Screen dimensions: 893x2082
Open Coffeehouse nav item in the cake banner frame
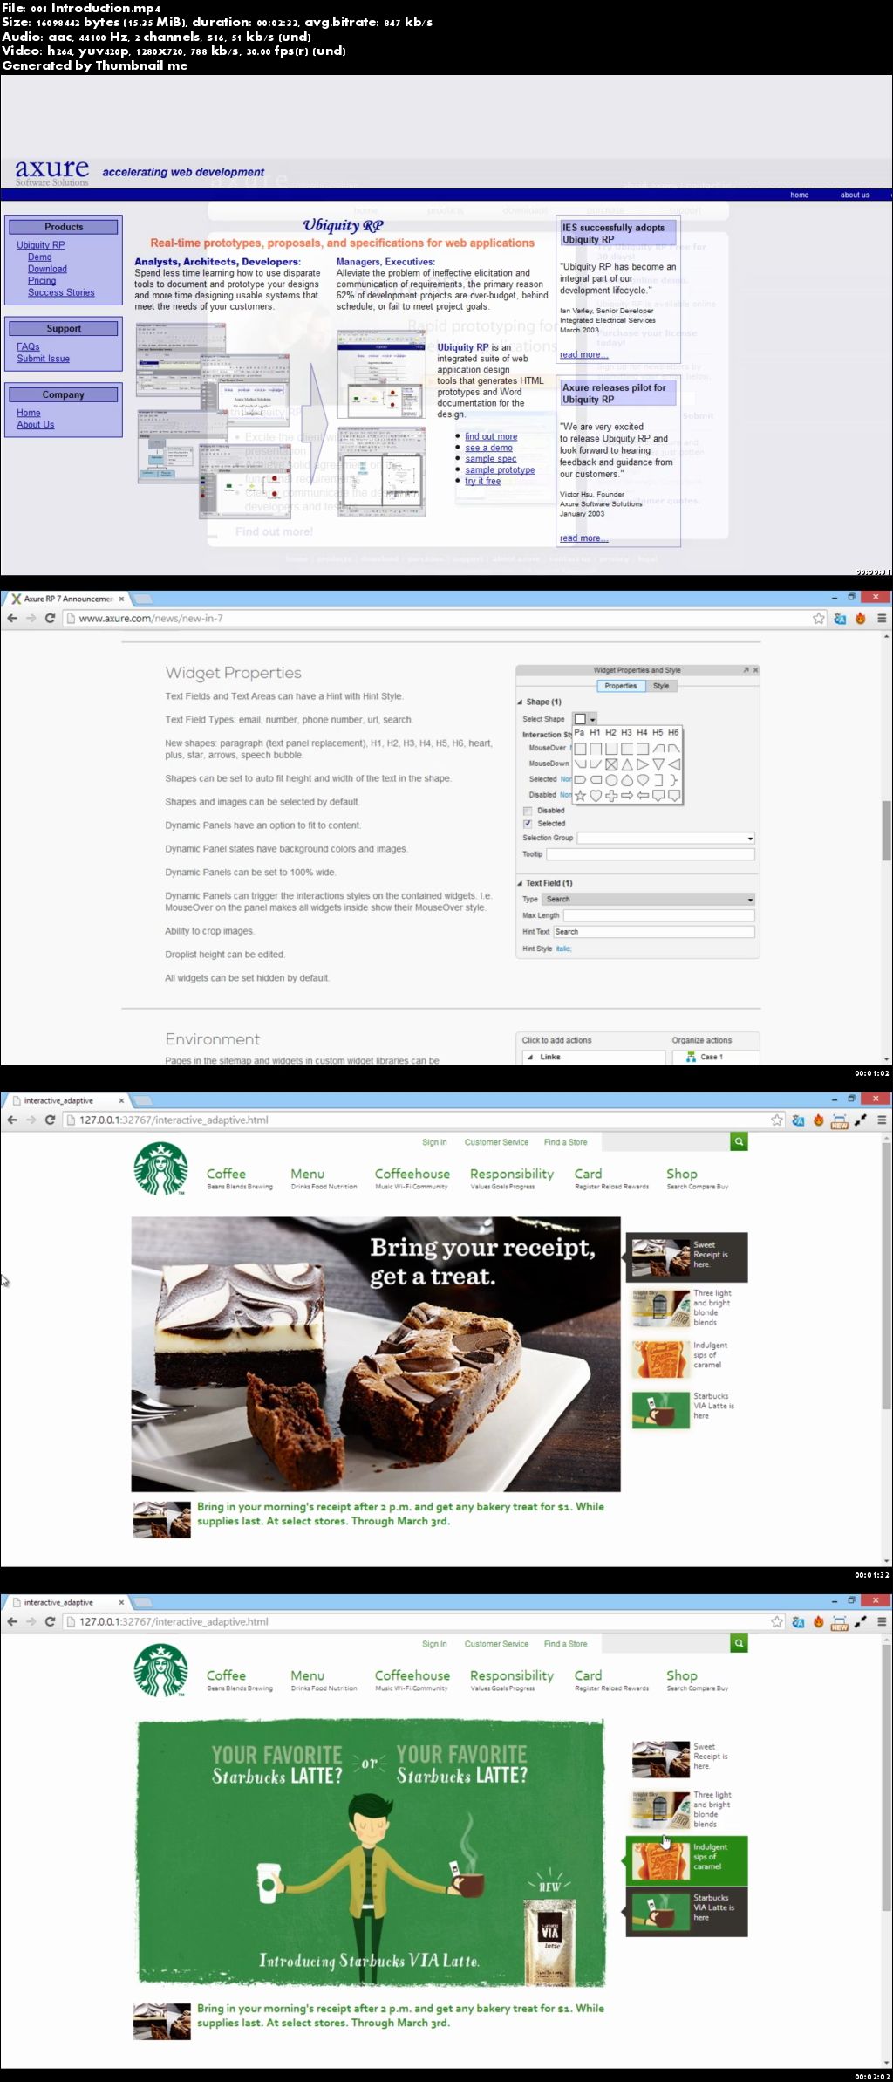click(x=412, y=1174)
